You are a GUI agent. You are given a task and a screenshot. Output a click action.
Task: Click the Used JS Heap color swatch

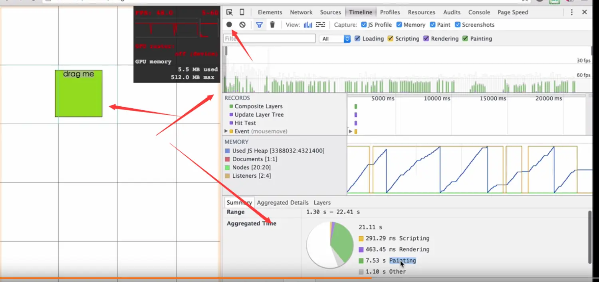point(228,151)
